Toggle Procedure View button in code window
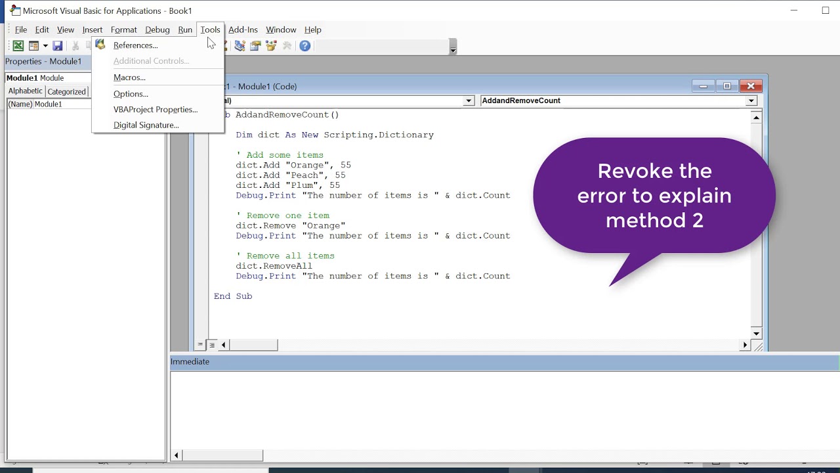 click(200, 345)
